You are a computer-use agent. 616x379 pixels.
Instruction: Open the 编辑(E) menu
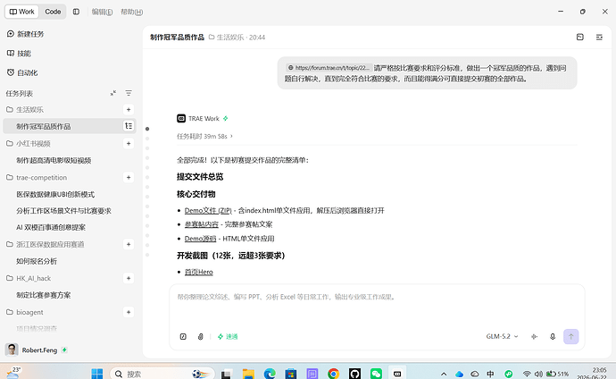102,12
